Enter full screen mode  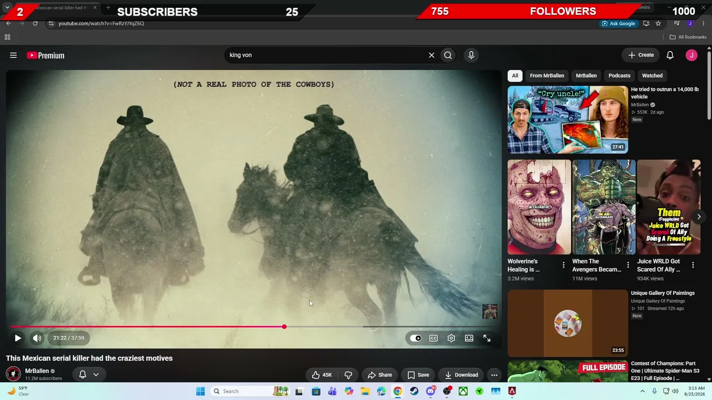coord(487,338)
